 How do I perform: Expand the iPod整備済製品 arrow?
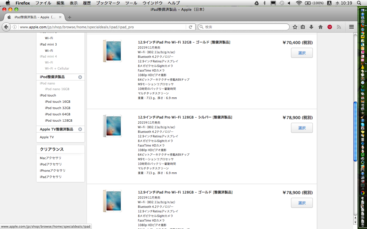click(x=80, y=77)
